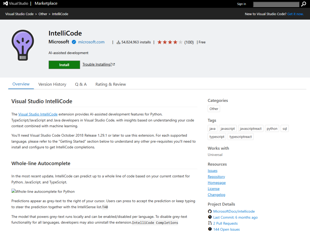Click the marketplace search input field
The image size is (310, 233).
[x=276, y=4]
